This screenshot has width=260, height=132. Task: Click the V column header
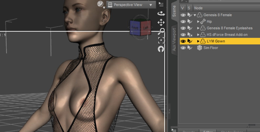[183, 8]
